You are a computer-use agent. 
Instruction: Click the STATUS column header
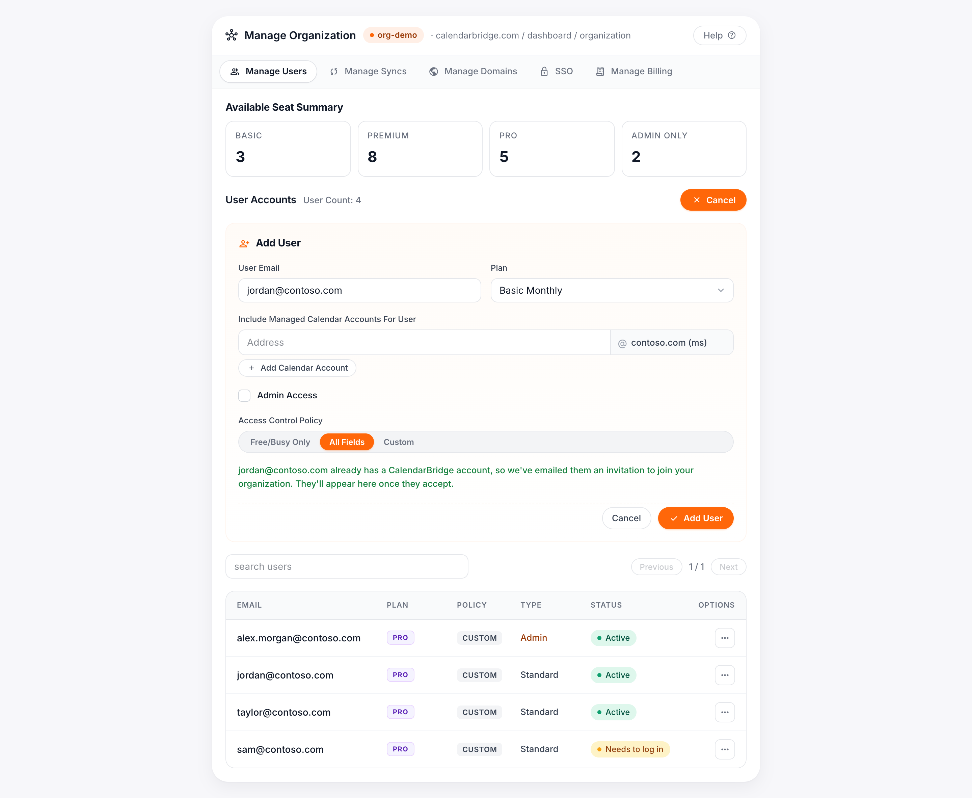click(606, 605)
